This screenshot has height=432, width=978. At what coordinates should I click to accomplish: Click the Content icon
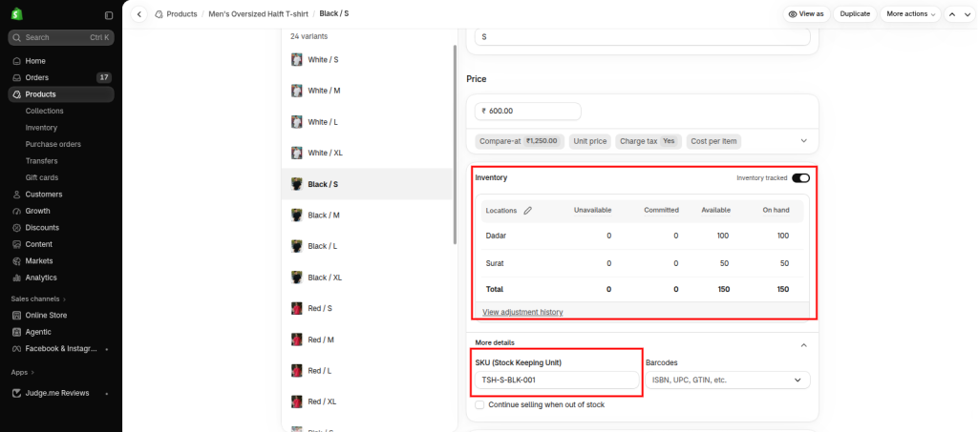pyautogui.click(x=17, y=245)
